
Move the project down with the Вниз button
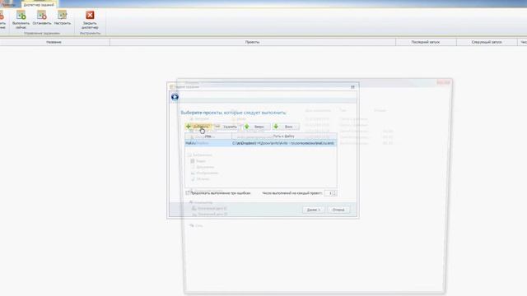click(286, 127)
